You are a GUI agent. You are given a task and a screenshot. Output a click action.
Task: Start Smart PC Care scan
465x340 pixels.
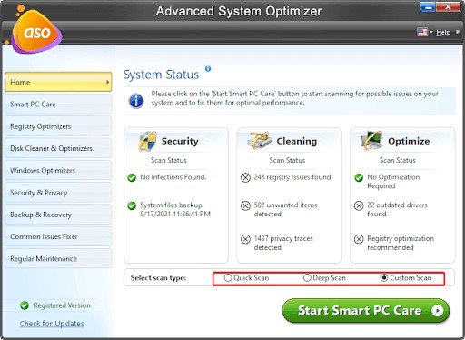coord(366,311)
